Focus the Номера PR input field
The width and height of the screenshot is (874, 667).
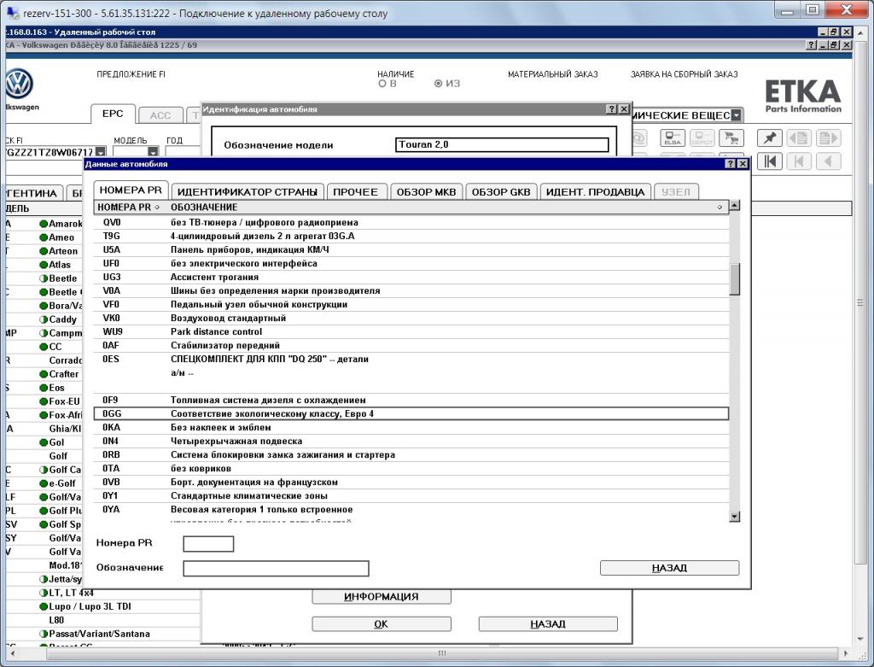point(208,544)
